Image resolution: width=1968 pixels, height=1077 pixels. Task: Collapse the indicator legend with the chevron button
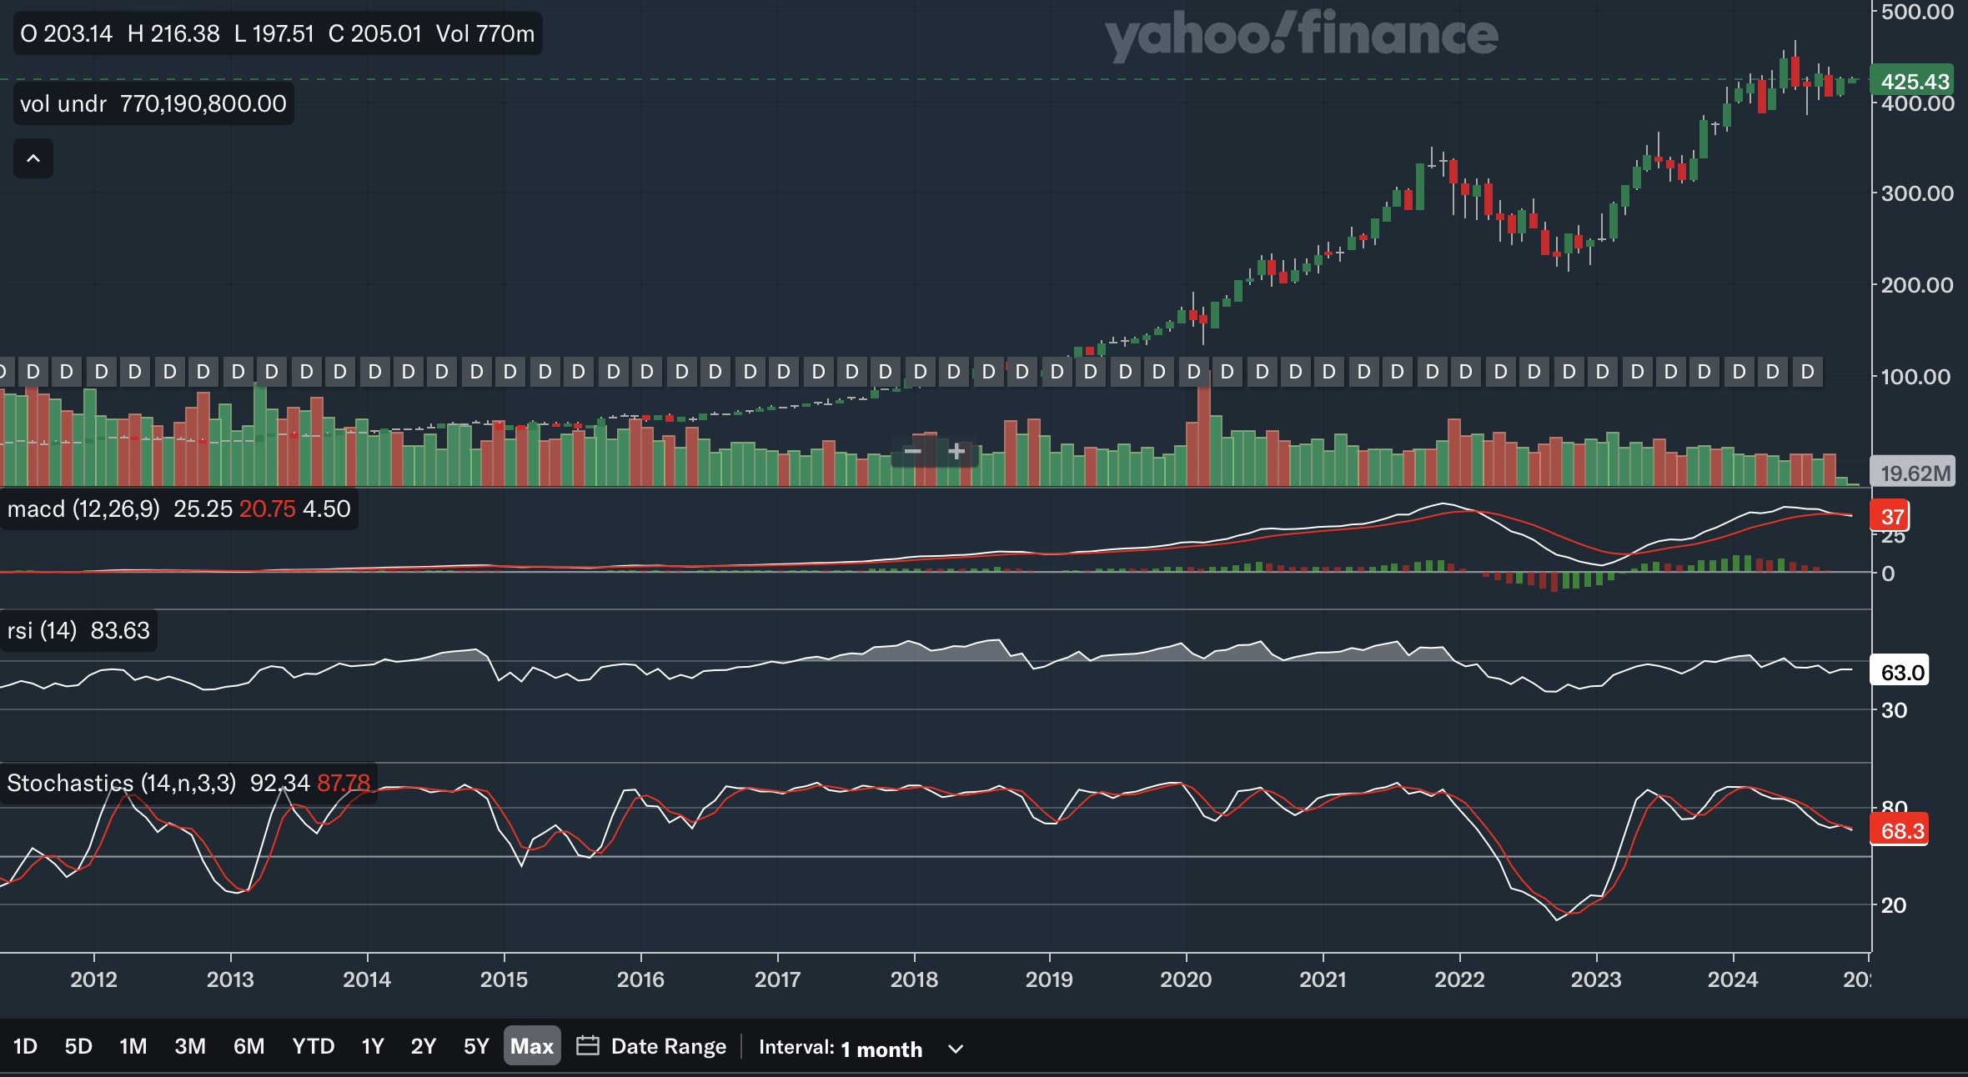[33, 158]
